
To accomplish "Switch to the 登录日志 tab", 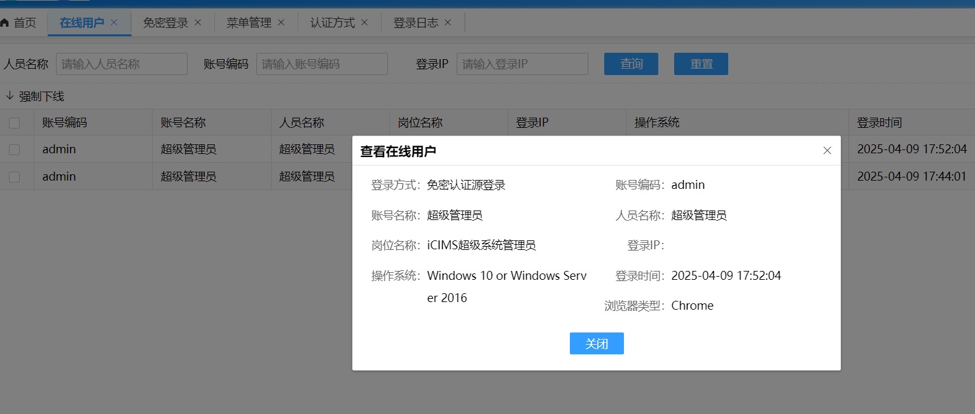I will (x=415, y=23).
